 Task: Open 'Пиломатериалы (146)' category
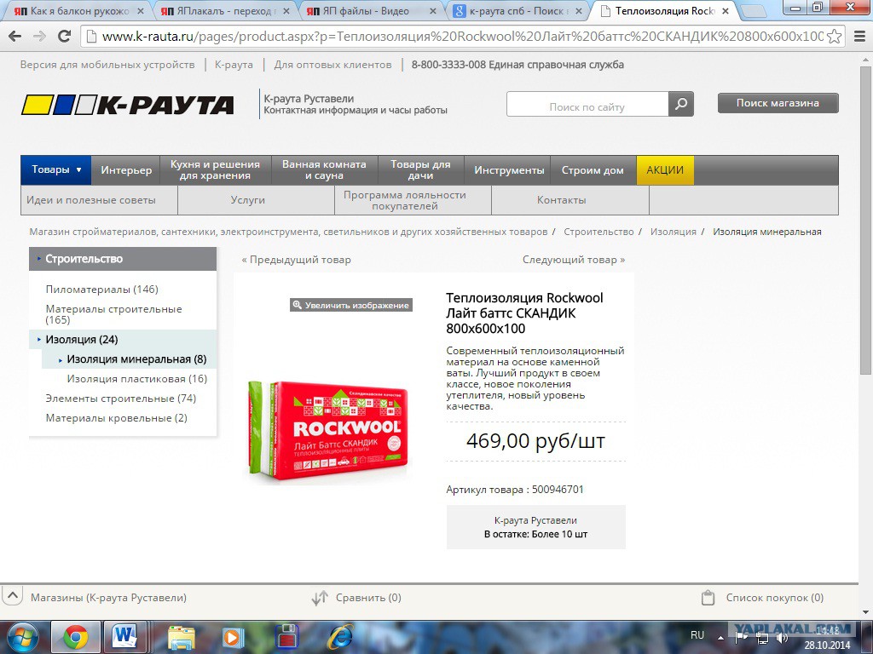(102, 290)
